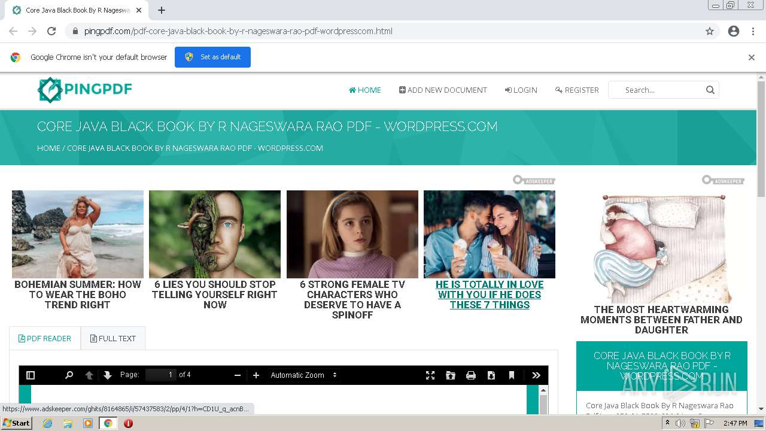Open PDF viewer tools double-arrow menu
The image size is (766, 431).
coord(536,375)
